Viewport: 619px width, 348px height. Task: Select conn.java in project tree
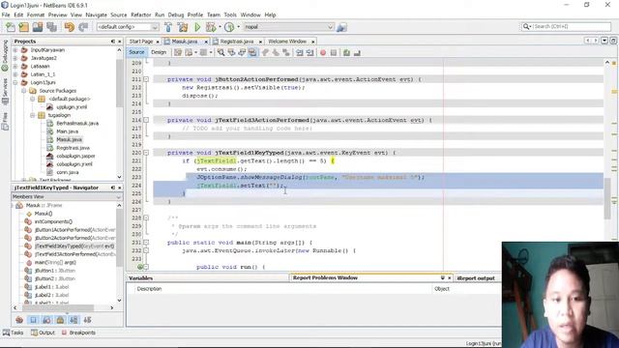tap(67, 172)
